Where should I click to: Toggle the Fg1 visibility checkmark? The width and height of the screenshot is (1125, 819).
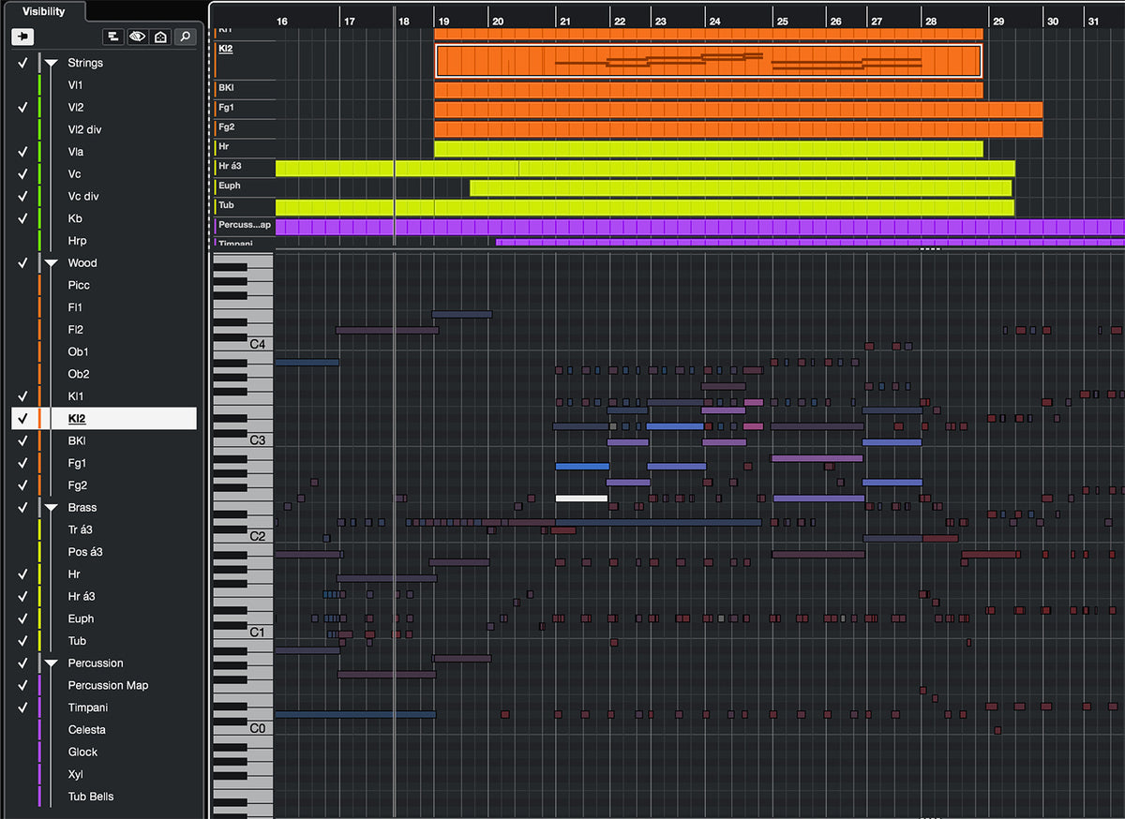click(x=22, y=463)
